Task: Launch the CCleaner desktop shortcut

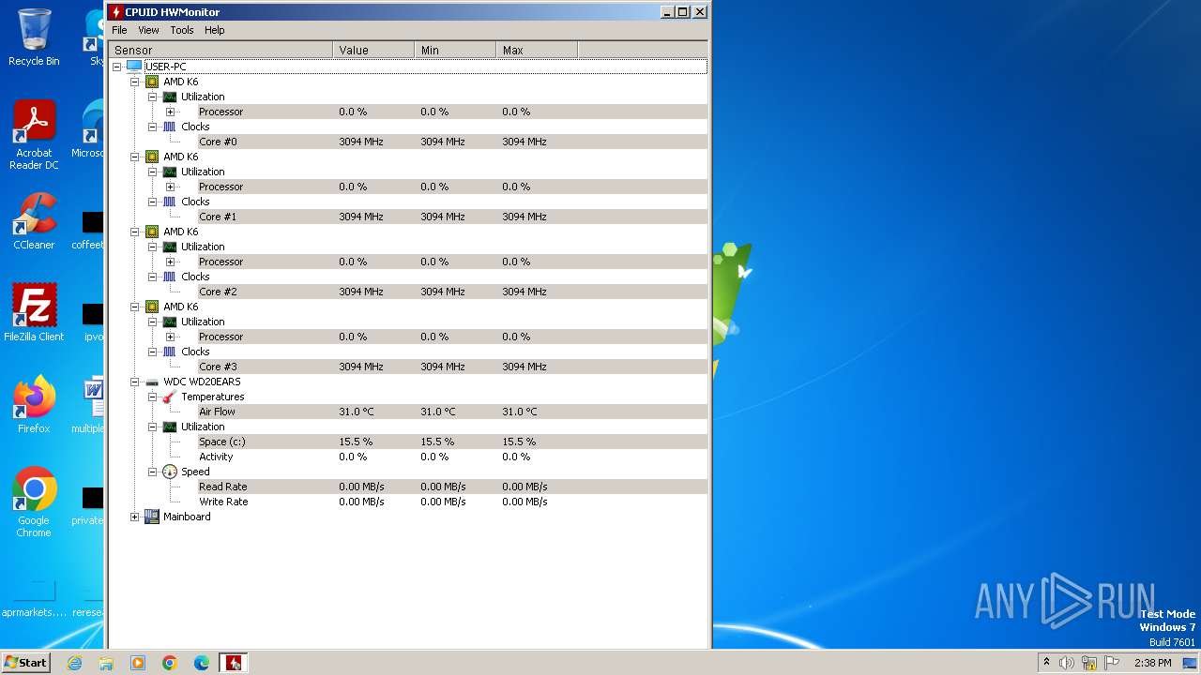Action: pos(34,222)
